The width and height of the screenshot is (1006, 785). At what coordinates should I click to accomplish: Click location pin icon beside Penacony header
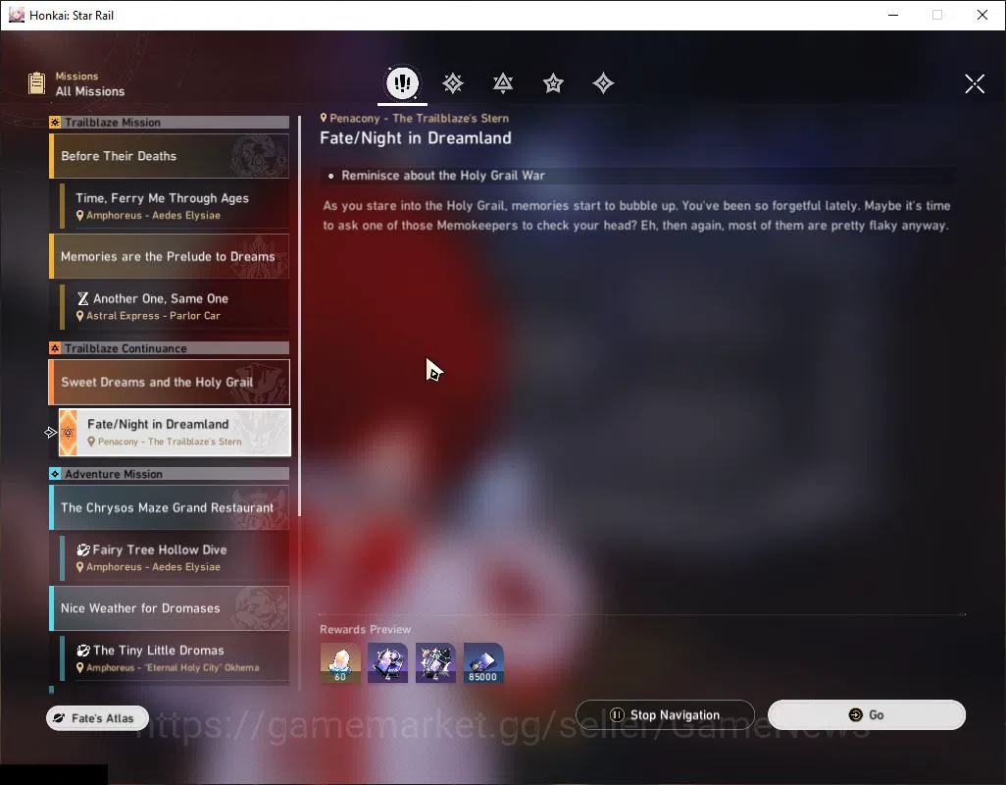(x=324, y=118)
